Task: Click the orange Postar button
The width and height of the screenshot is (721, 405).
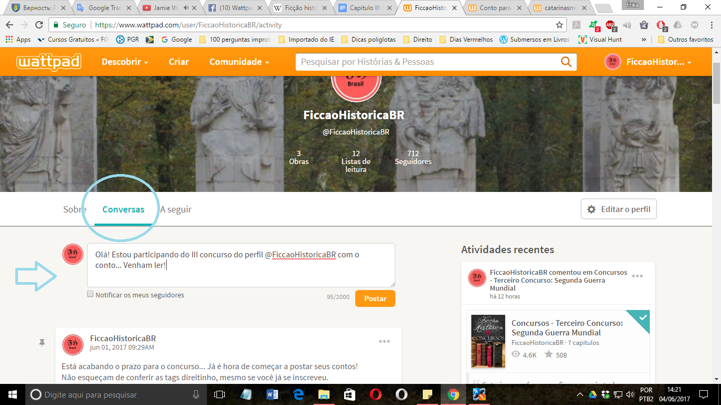Action: (x=375, y=298)
